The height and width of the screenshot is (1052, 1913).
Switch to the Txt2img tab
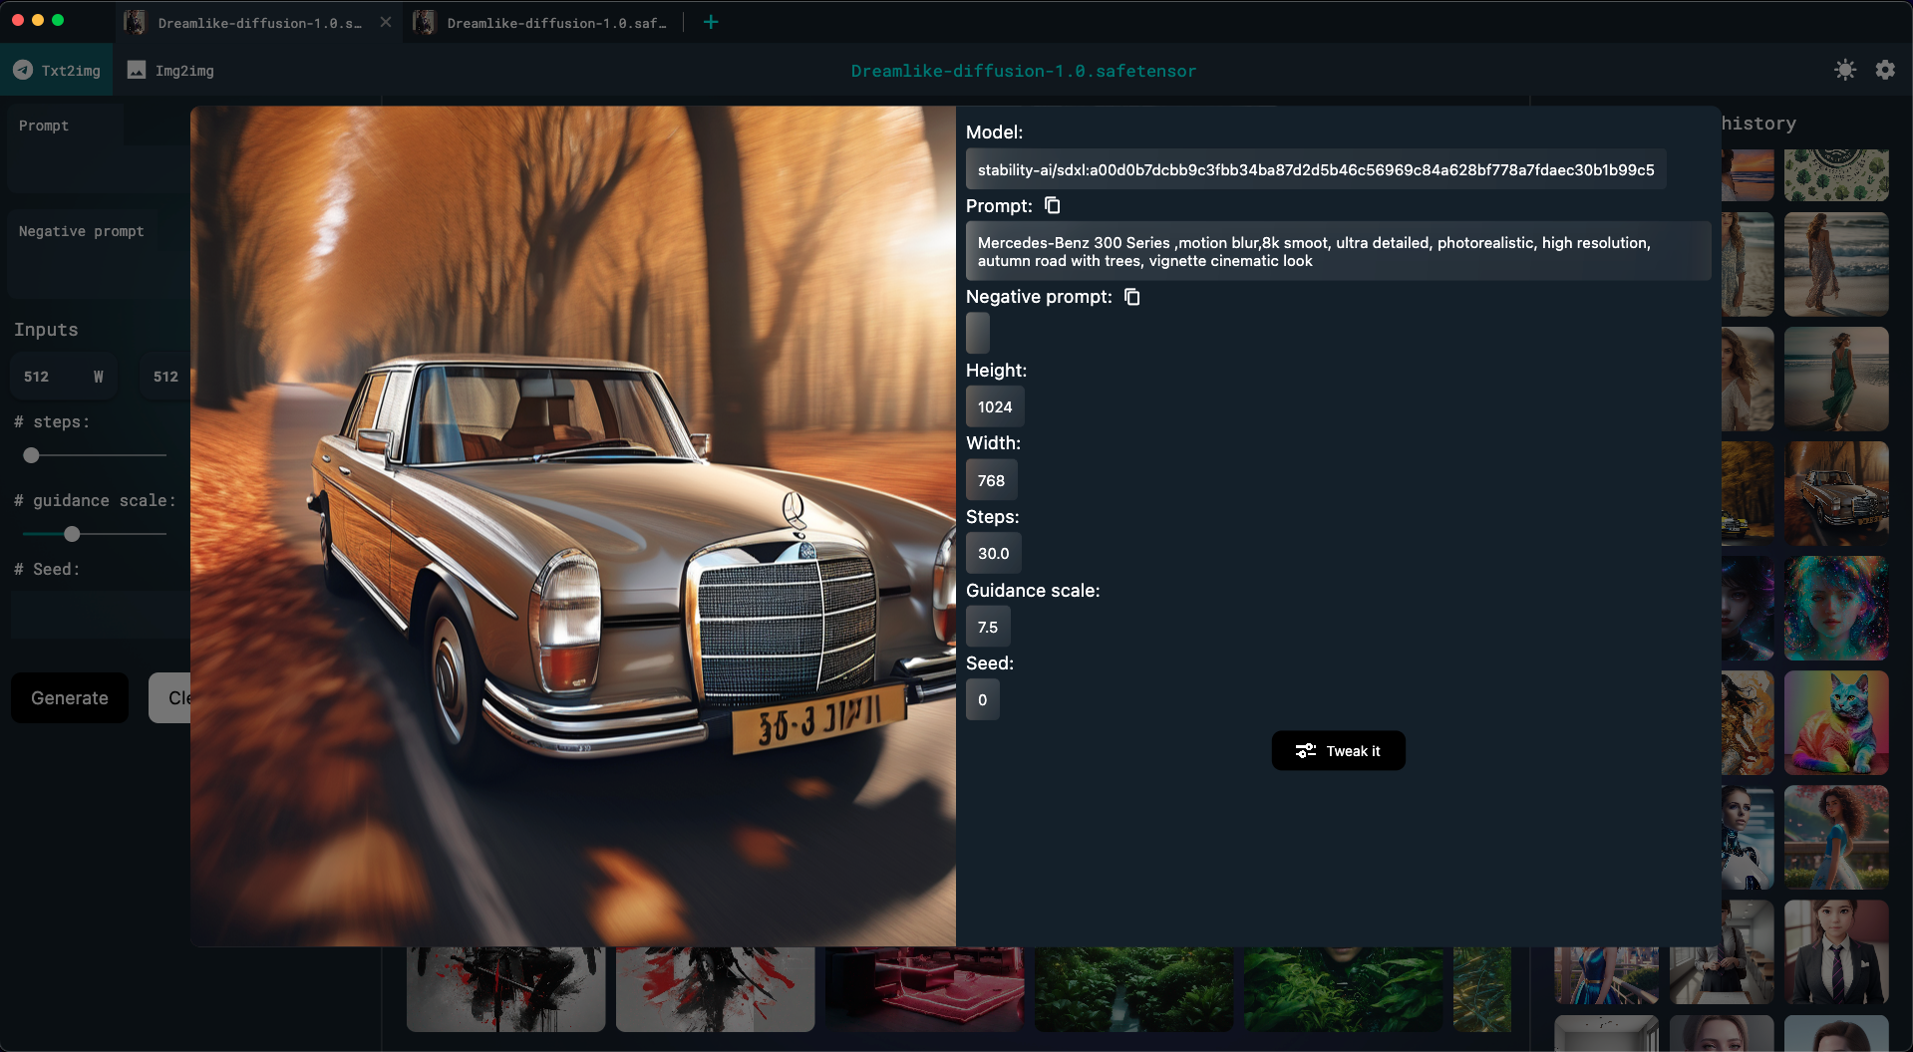pos(57,71)
